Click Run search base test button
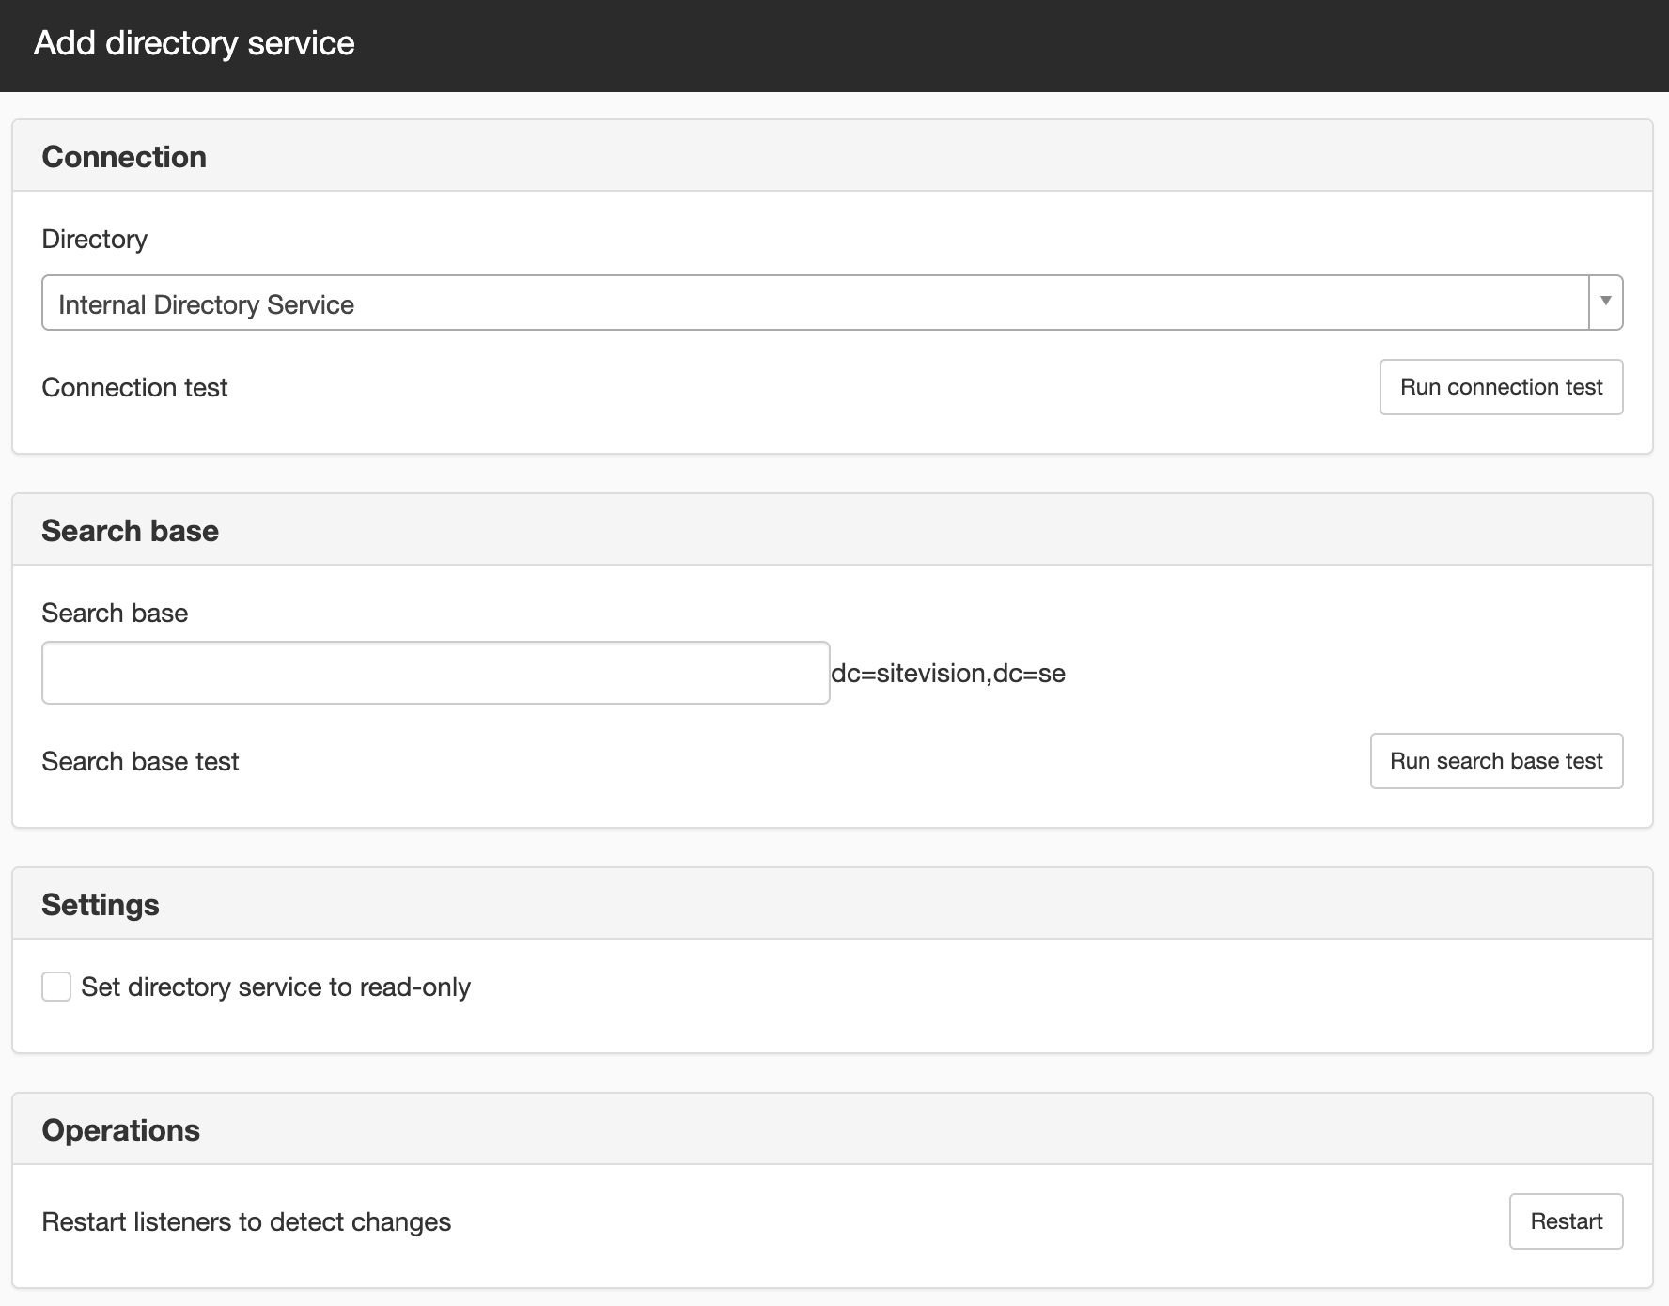Viewport: 1669px width, 1306px height. point(1496,761)
